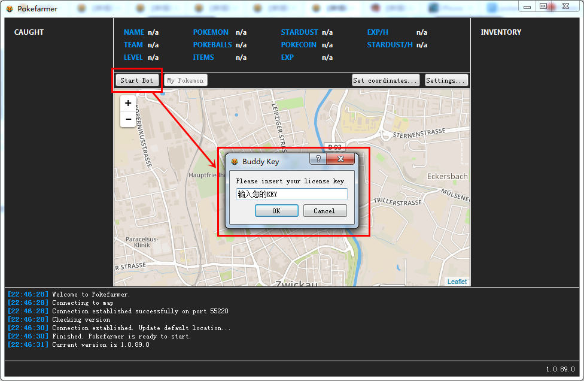Open the My Pokemon list
The image size is (584, 381).
click(x=185, y=80)
